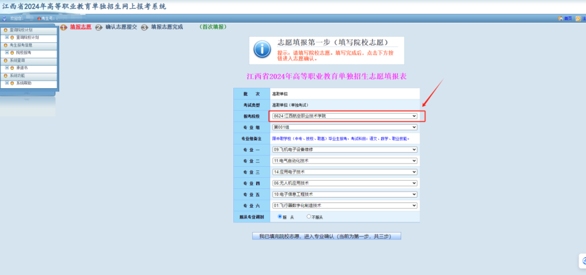The width and height of the screenshot is (586, 275).
Task: Select the 服从 radio button
Action: click(280, 217)
